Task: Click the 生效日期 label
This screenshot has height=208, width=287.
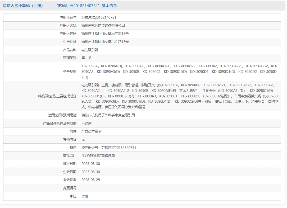Action: tap(70, 172)
